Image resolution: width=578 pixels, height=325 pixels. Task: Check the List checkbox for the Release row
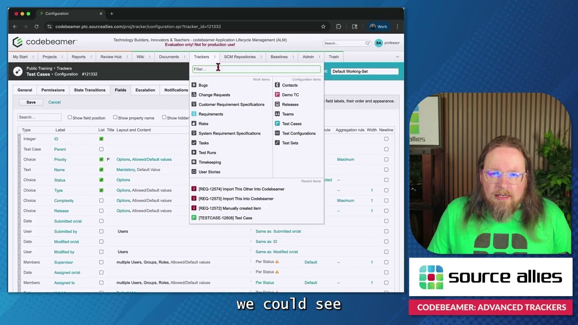(x=101, y=211)
